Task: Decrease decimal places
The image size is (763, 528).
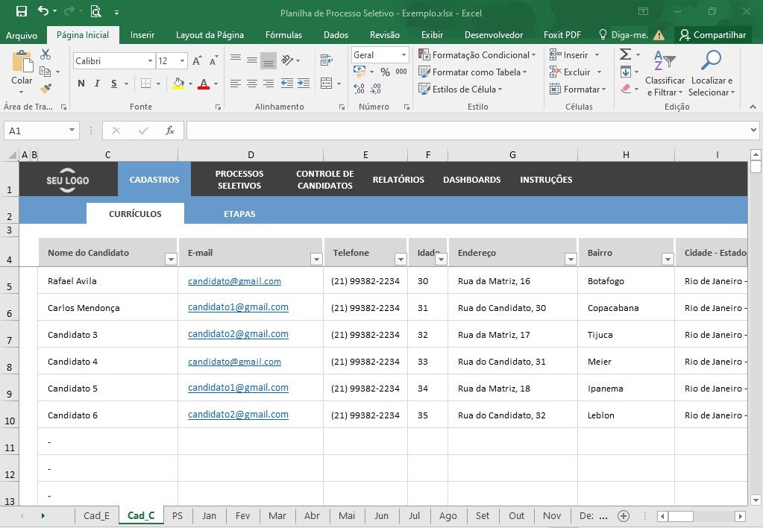Action: pyautogui.click(x=376, y=89)
